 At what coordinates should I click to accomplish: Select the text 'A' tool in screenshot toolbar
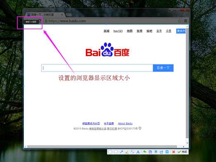click(x=138, y=152)
